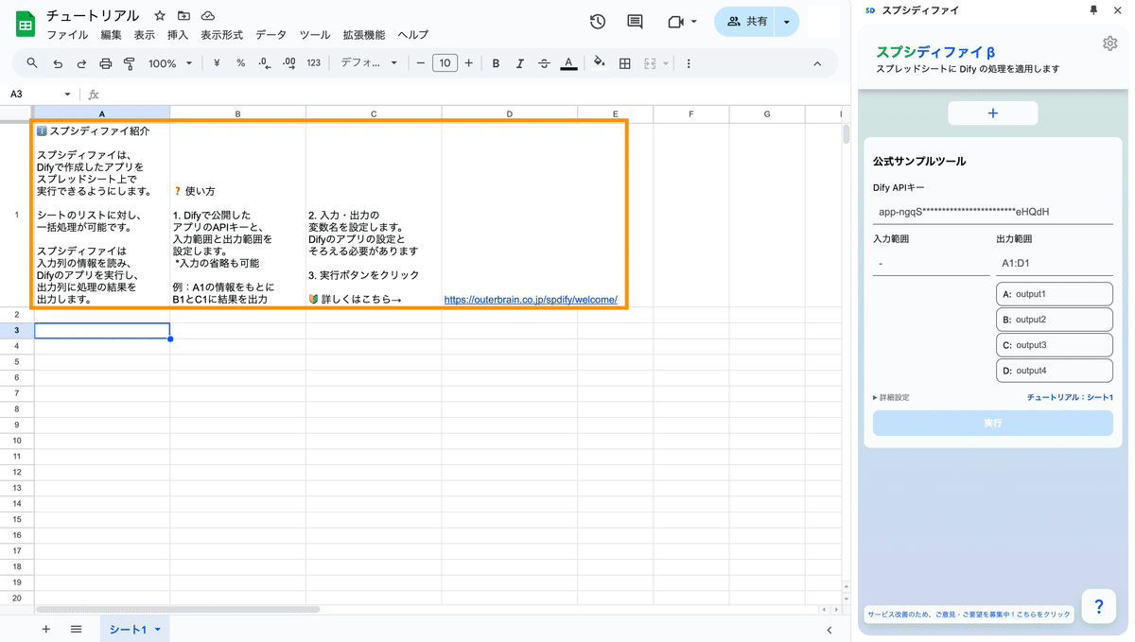Pin the スプシディファイ sidebar

coord(1093,9)
